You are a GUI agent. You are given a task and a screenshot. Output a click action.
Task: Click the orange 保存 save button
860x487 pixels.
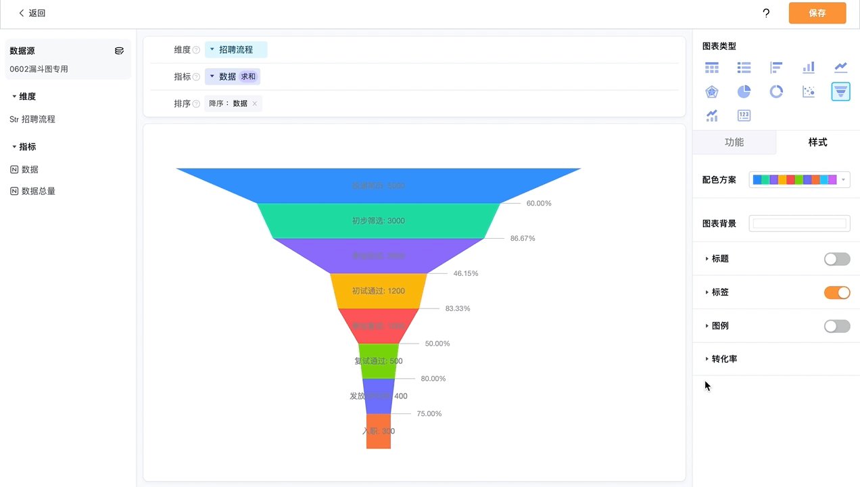click(817, 13)
